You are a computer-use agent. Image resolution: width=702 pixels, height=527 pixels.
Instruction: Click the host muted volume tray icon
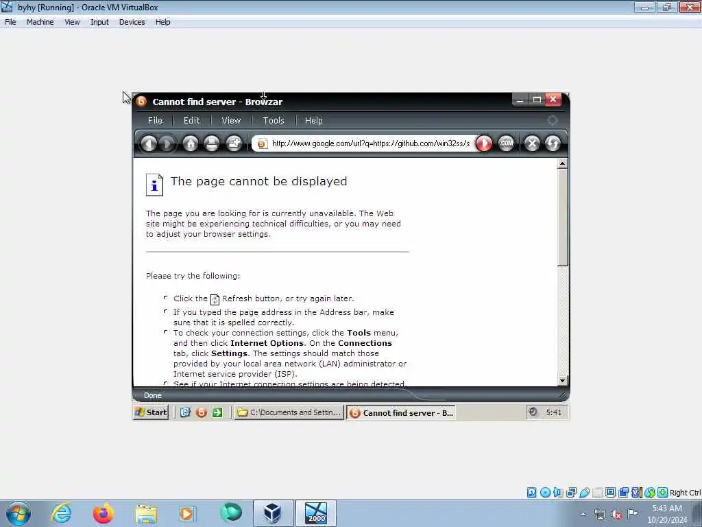point(616,514)
